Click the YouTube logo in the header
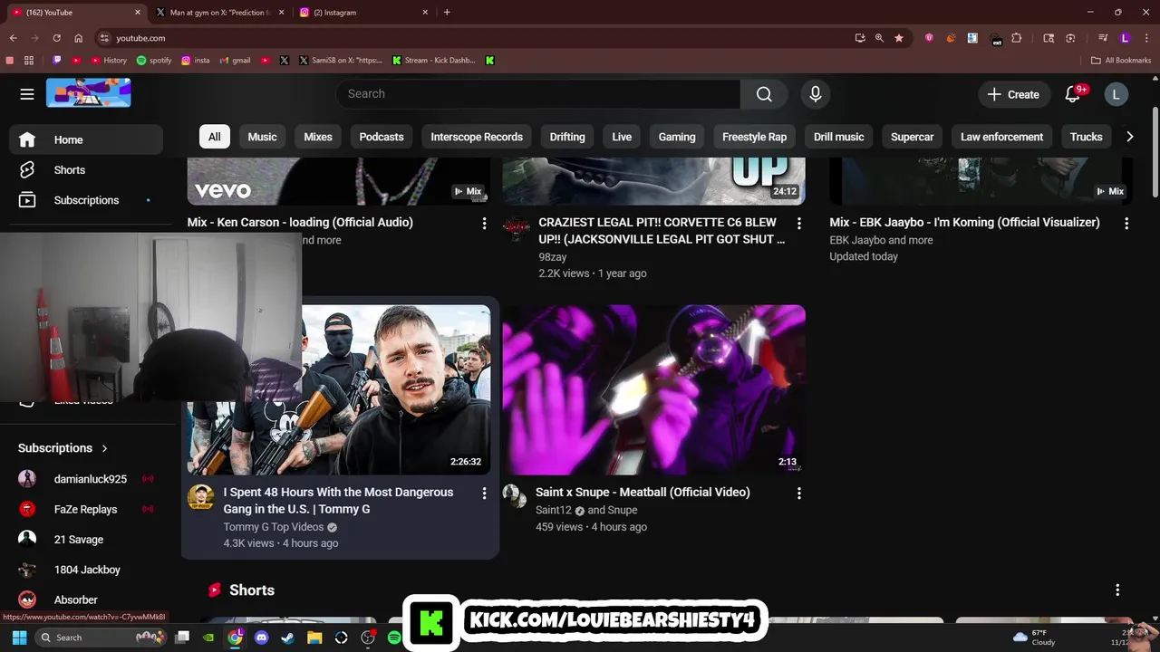The height and width of the screenshot is (652, 1160). coord(89,93)
